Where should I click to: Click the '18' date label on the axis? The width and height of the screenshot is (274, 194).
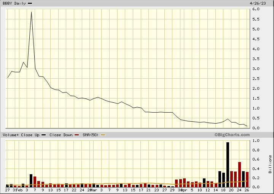pos(223,190)
